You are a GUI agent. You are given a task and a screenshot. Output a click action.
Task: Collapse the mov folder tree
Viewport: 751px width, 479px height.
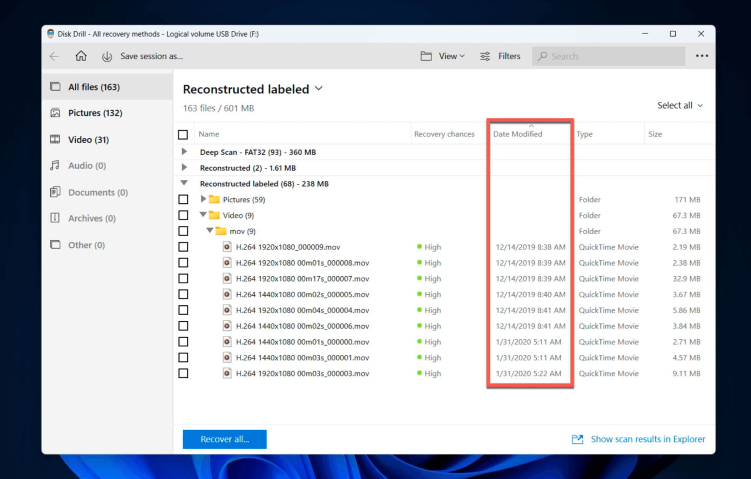click(x=210, y=231)
